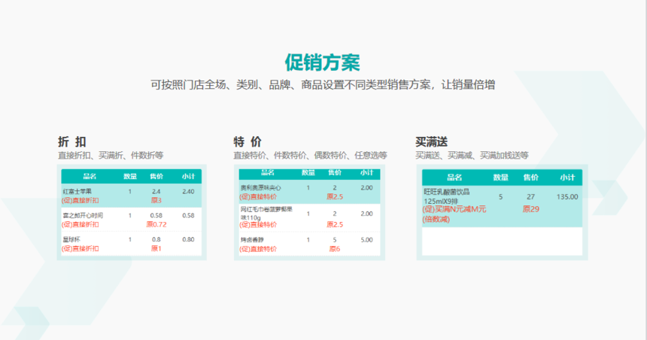Click 售价 header in 特价 table

[x=335, y=172]
